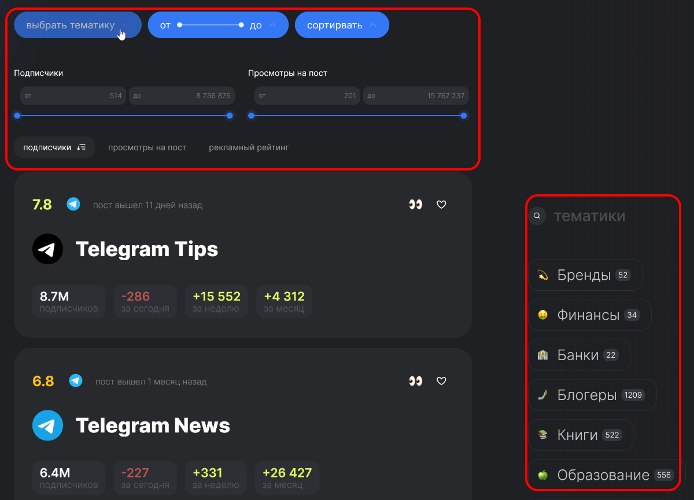The image size is (694, 500).
Task: Click eyes icon on Telegram Tips card
Action: pos(415,205)
